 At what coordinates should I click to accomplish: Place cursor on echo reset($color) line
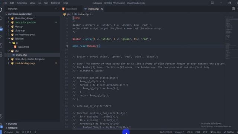[x=86, y=46]
